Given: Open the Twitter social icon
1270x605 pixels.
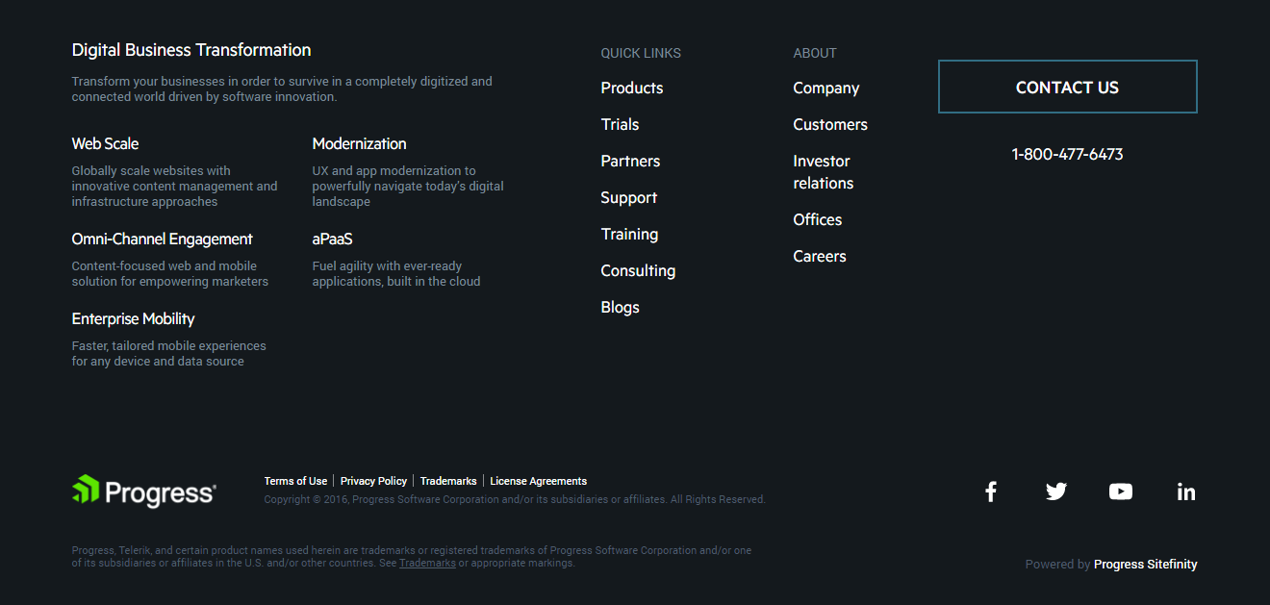Looking at the screenshot, I should [x=1055, y=491].
